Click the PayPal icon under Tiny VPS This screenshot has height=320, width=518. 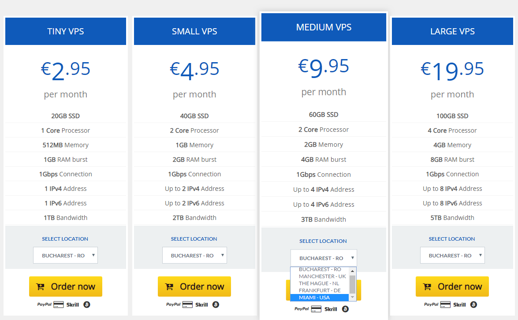click(x=44, y=305)
